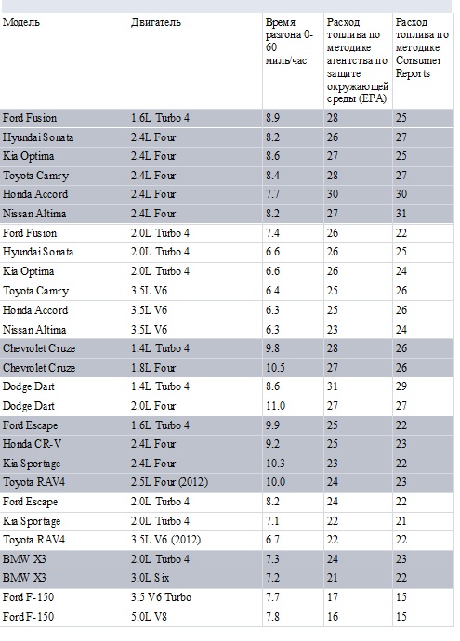
Task: Click the Honda CR-V model cell
Action: [x=33, y=444]
